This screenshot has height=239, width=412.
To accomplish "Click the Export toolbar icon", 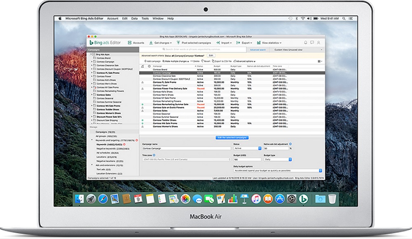I will 238,42.
